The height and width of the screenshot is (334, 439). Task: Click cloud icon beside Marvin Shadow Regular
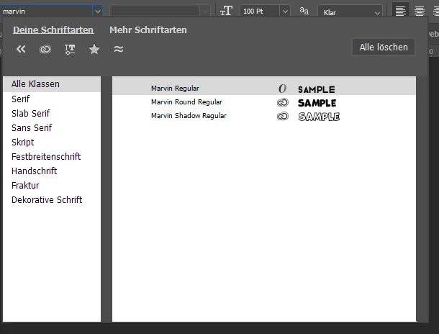[x=283, y=116]
